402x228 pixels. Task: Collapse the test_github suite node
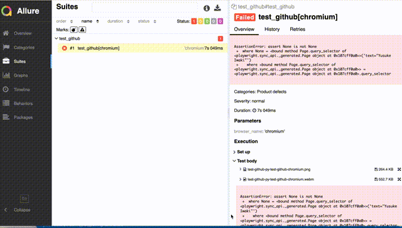pyautogui.click(x=56, y=38)
